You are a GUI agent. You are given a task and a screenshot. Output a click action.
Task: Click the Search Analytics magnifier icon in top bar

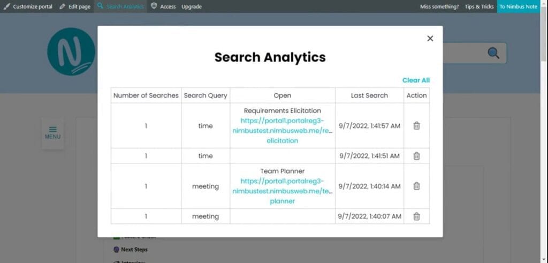coord(100,5)
